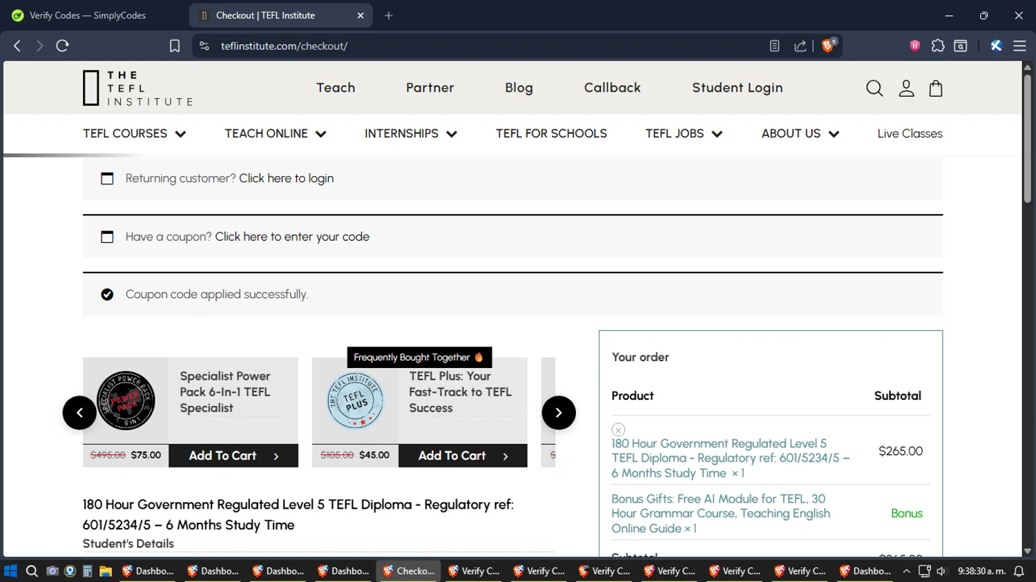Viewport: 1036px width, 582px height.
Task: Go to next carousel product
Action: pos(559,413)
